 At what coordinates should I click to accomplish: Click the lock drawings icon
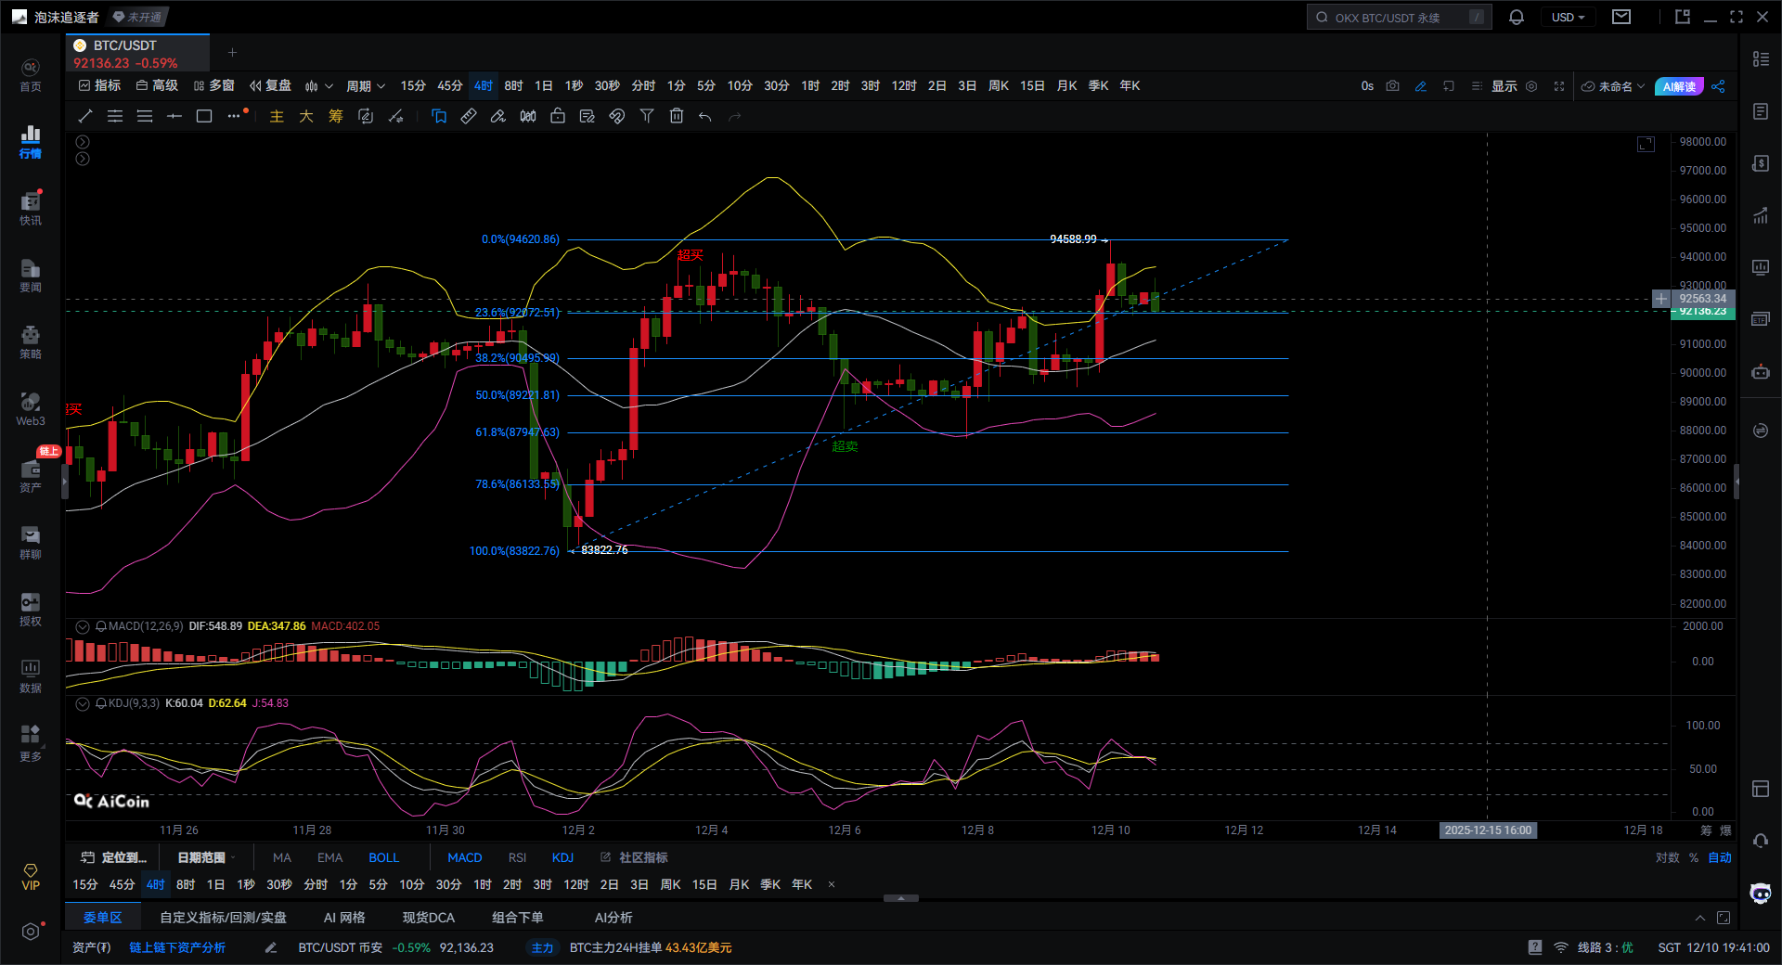[x=558, y=116]
